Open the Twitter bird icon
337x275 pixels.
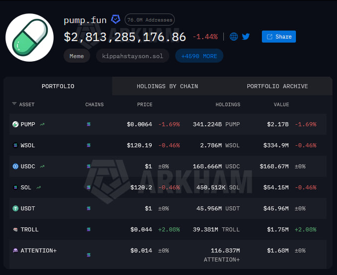(x=246, y=37)
